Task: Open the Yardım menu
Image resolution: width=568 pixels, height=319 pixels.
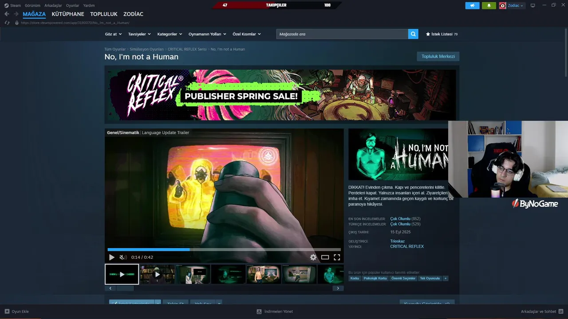Action: click(x=89, y=5)
